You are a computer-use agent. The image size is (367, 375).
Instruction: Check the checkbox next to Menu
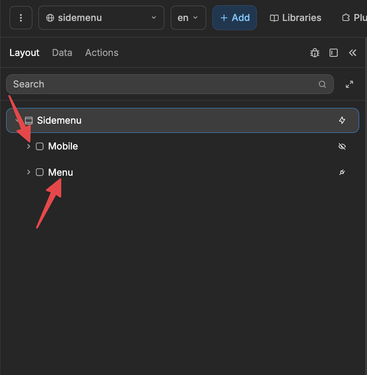pos(39,172)
